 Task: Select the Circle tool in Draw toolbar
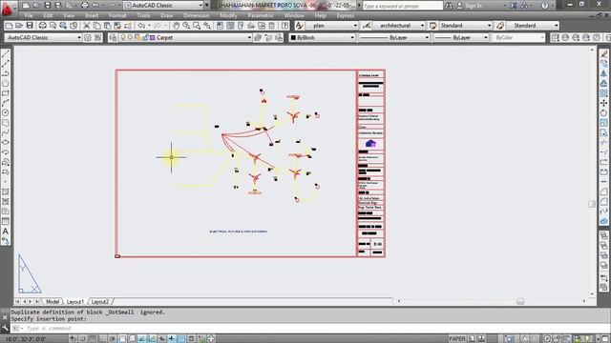coord(6,112)
